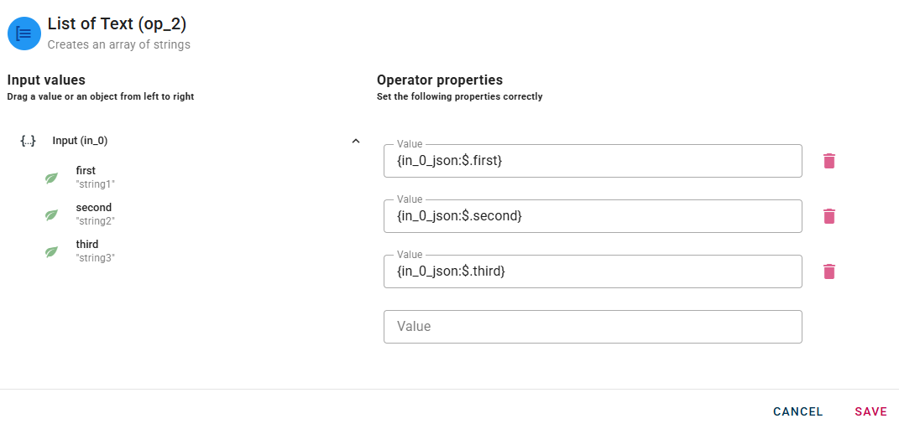Image resolution: width=899 pixels, height=429 pixels.
Task: Select the second value "string2" item
Action: pos(94,214)
